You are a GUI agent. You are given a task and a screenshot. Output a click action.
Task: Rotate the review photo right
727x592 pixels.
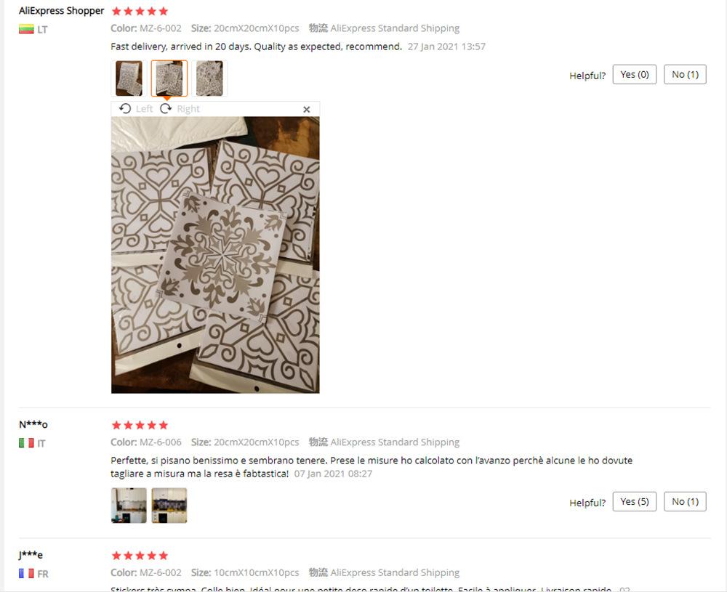(x=180, y=109)
